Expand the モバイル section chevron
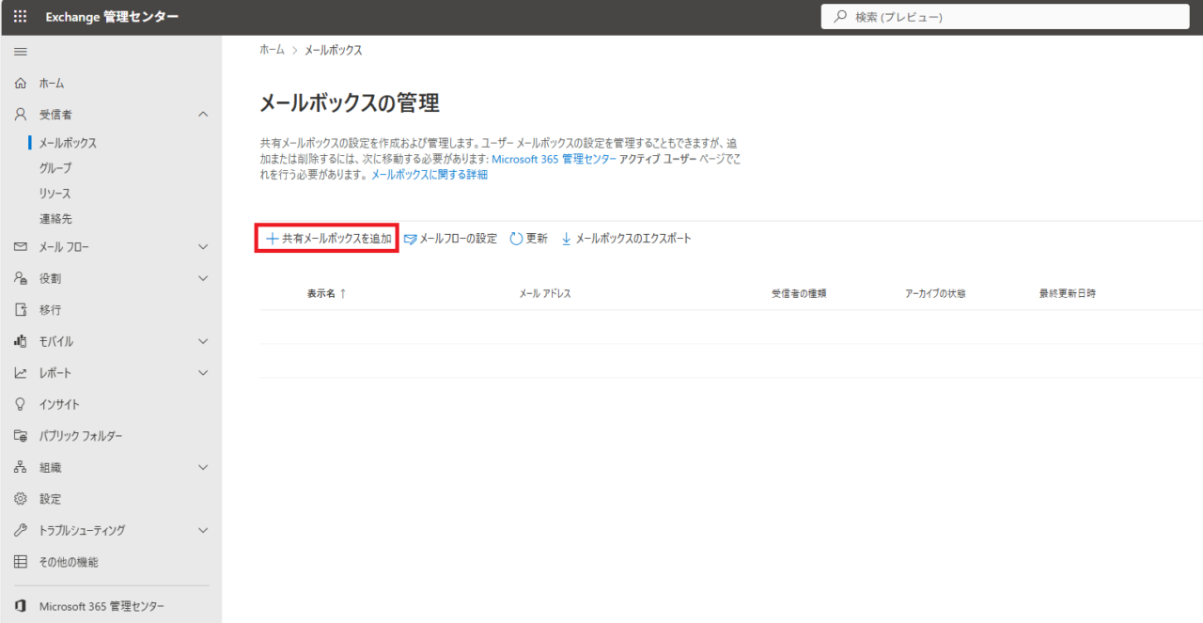1203x623 pixels. click(204, 341)
